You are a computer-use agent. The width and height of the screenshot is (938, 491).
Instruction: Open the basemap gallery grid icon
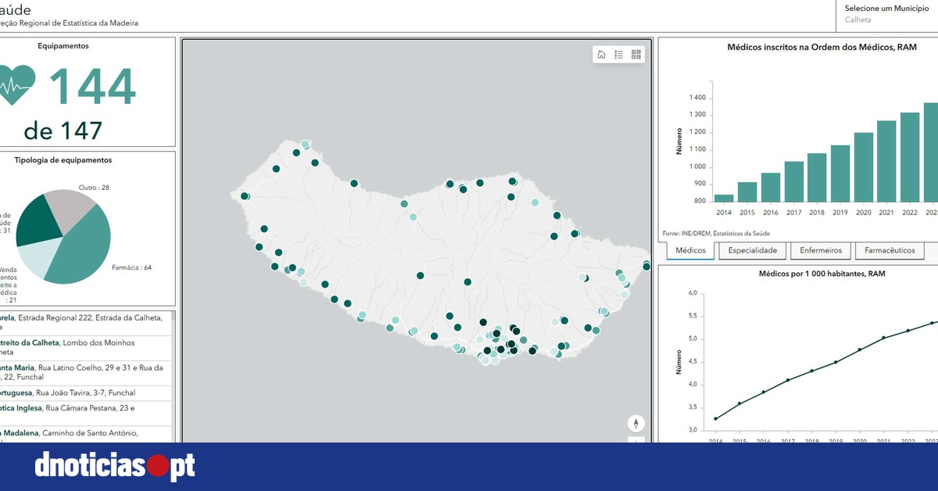[x=636, y=55]
